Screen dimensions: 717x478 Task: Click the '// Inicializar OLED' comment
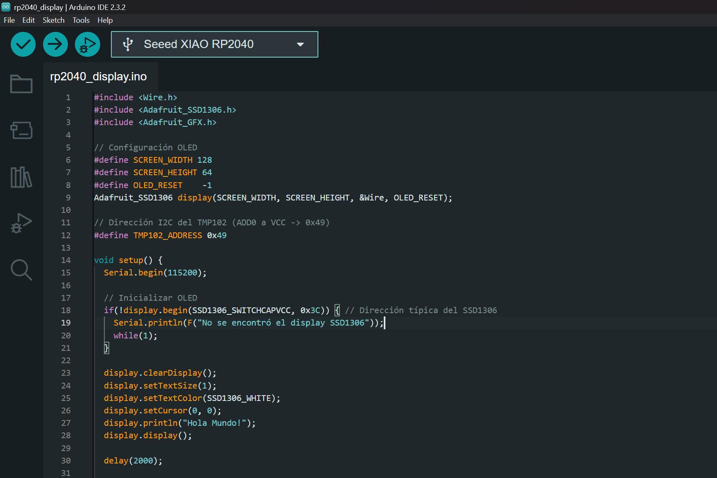point(151,298)
